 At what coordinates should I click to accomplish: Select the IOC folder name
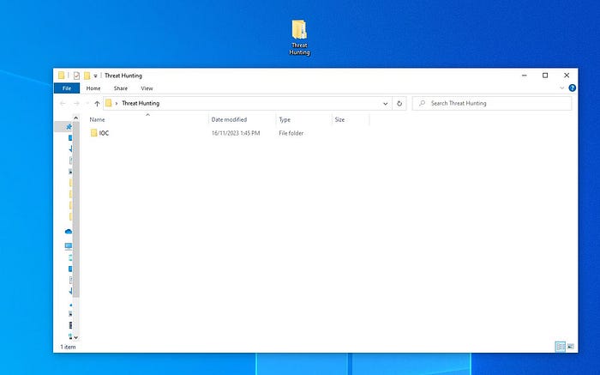(104, 133)
